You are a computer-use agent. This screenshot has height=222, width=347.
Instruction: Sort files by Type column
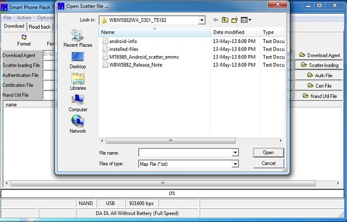coord(272,33)
